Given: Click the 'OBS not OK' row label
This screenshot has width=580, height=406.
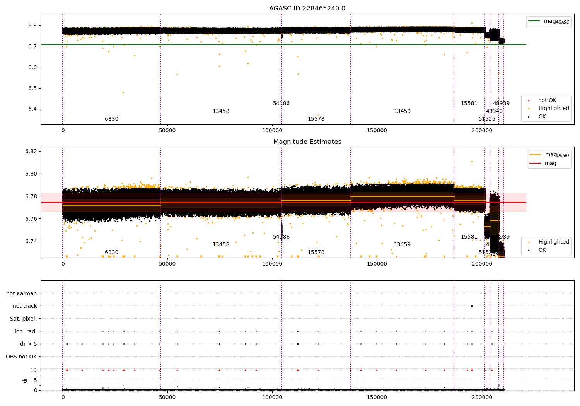Looking at the screenshot, I should point(22,357).
